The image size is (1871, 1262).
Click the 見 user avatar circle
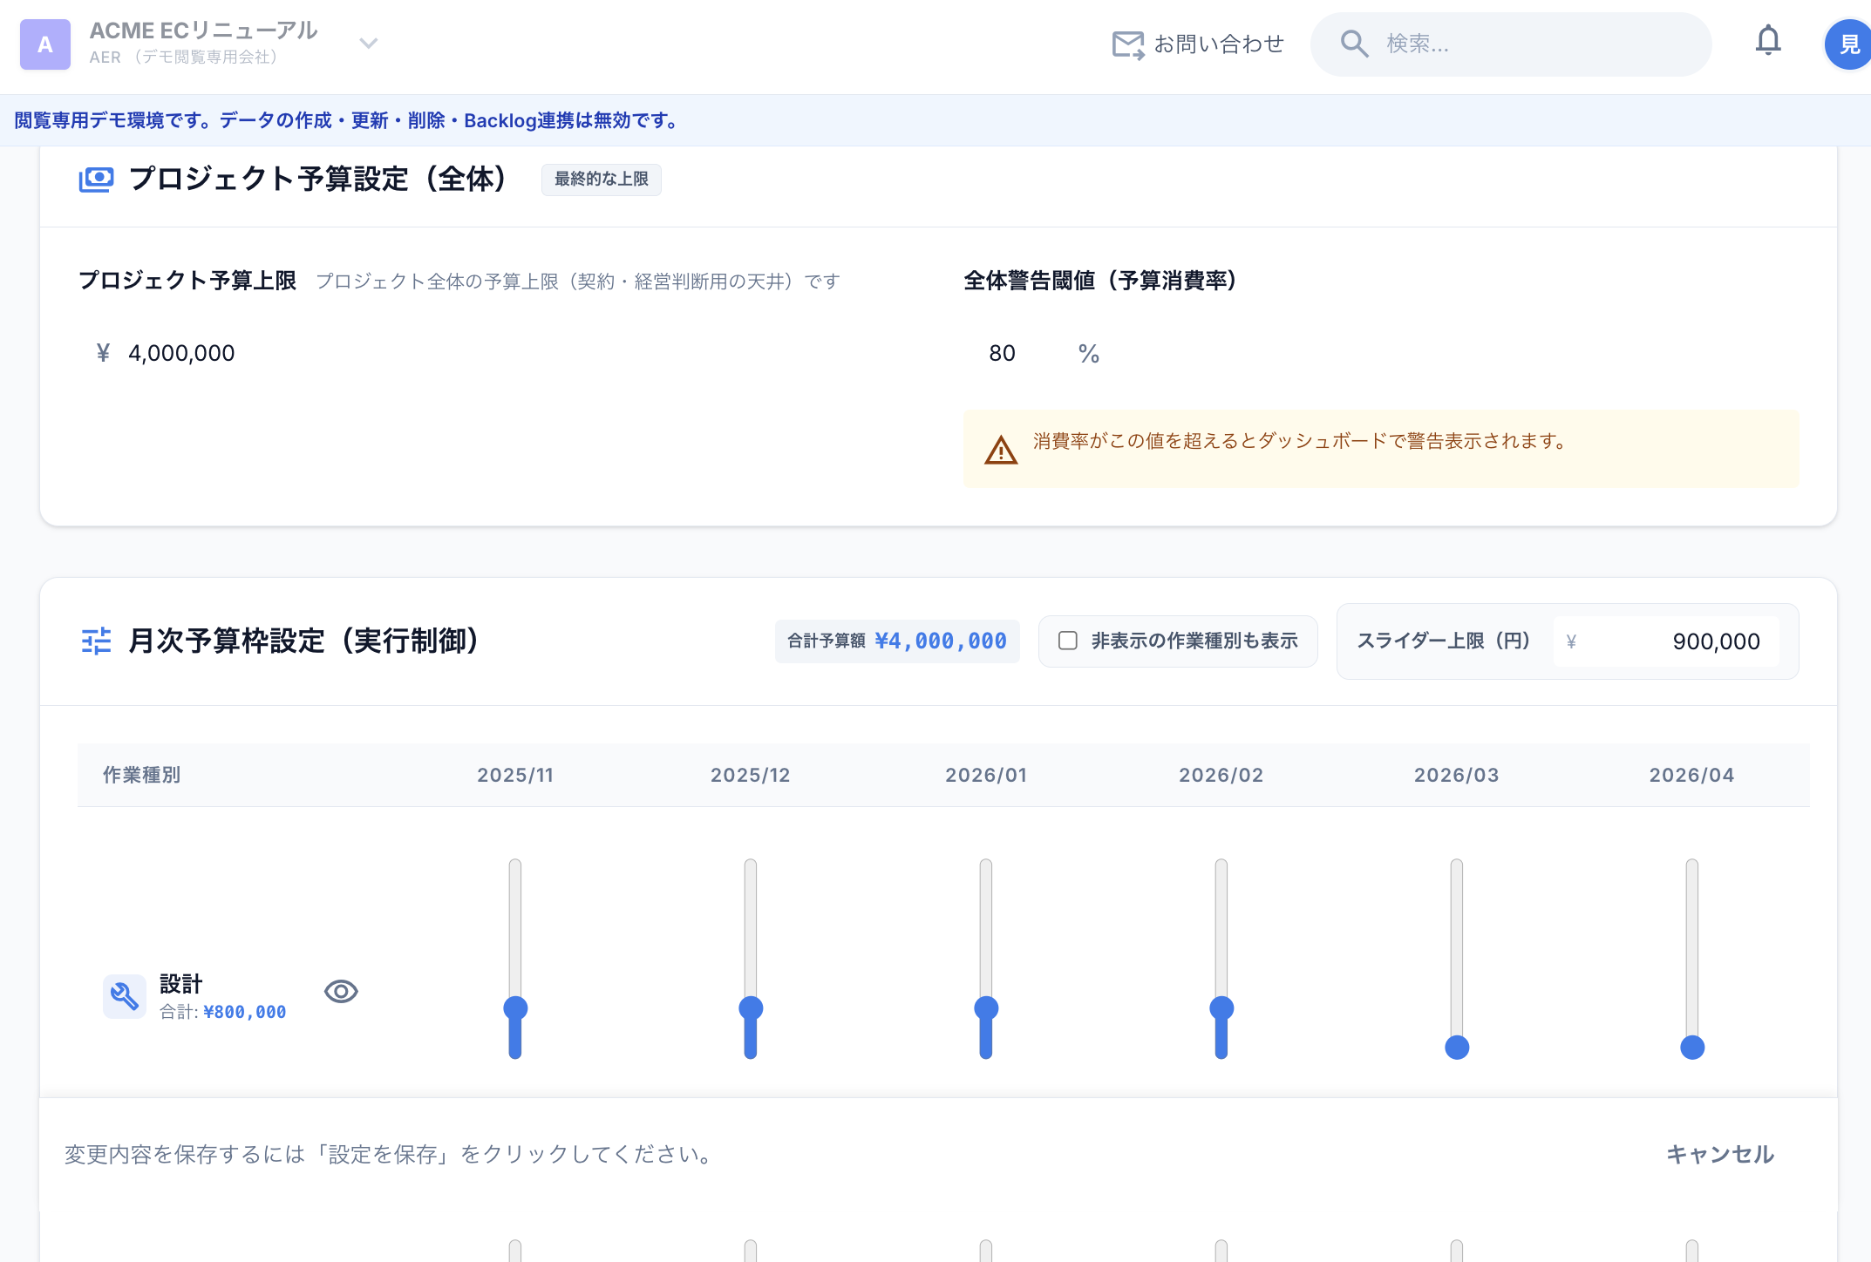tap(1848, 44)
